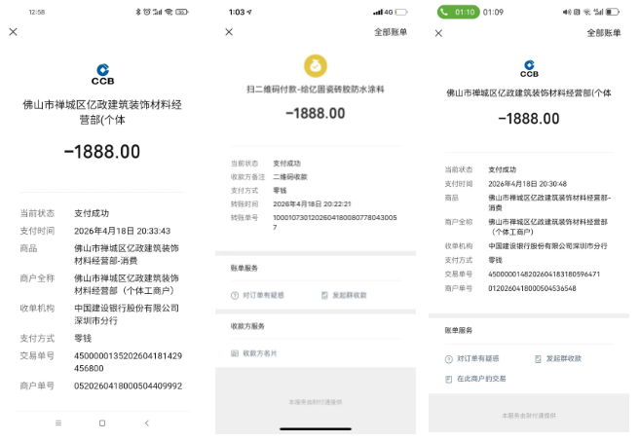
Task: Tap the group collect icon in right screen
Action: click(538, 359)
